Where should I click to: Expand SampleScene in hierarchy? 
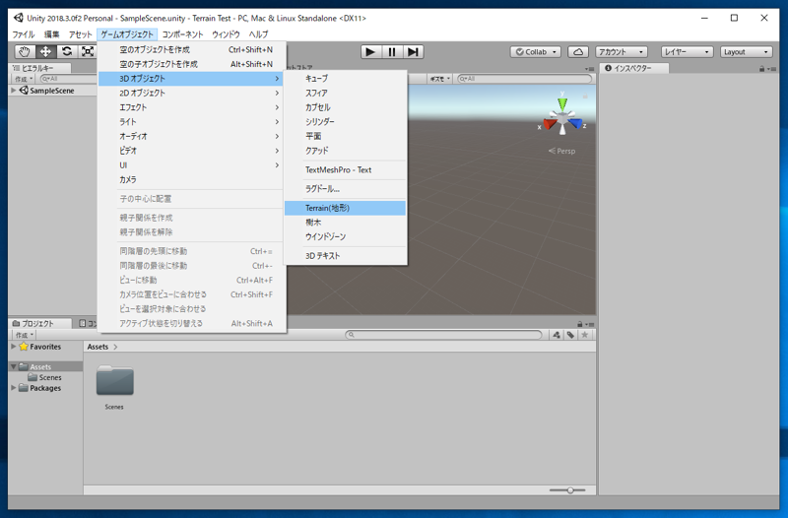pyautogui.click(x=14, y=91)
